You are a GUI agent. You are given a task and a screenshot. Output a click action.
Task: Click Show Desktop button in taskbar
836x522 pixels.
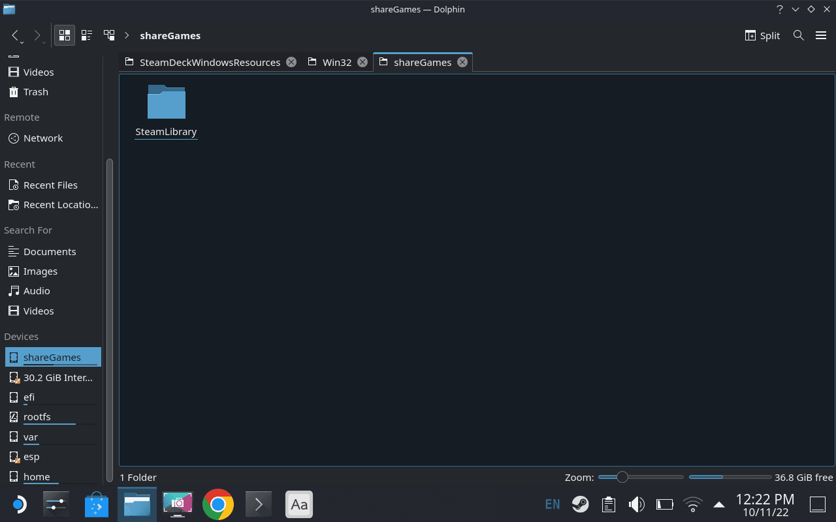coord(818,504)
